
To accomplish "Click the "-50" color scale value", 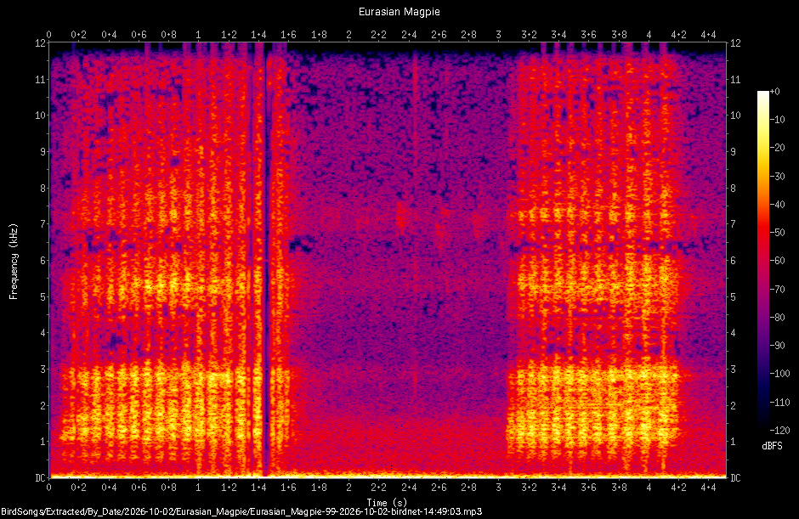I will tap(778, 232).
